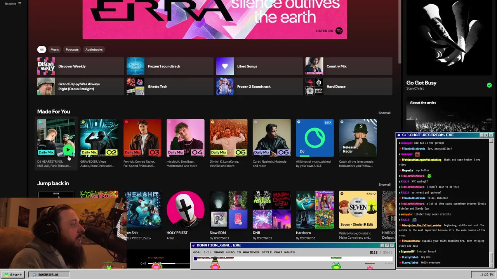
Task: Open the About the artist card
Action: pyautogui.click(x=449, y=114)
